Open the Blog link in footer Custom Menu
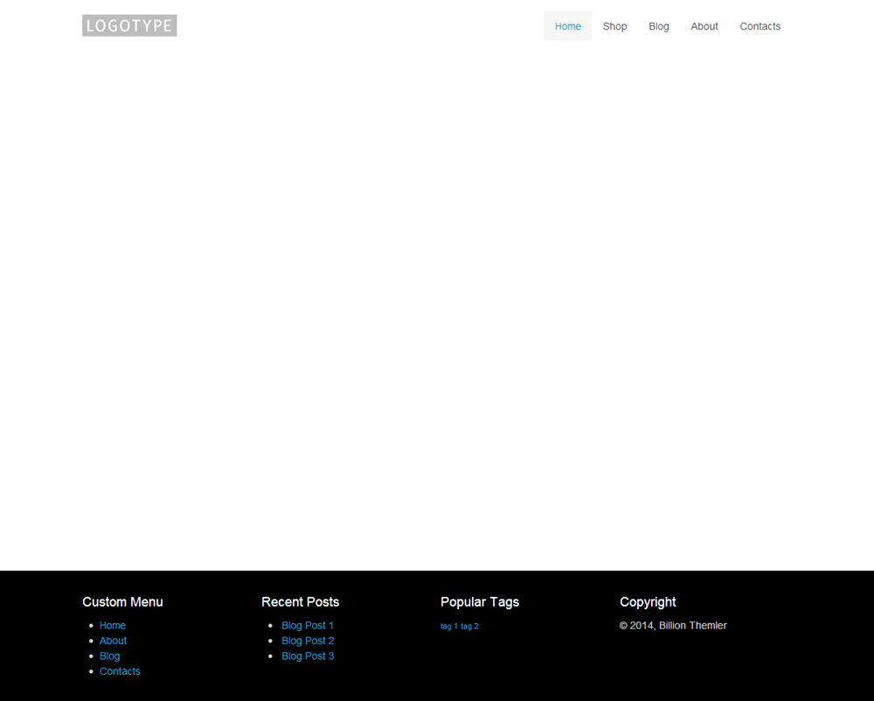Image resolution: width=874 pixels, height=701 pixels. click(110, 656)
